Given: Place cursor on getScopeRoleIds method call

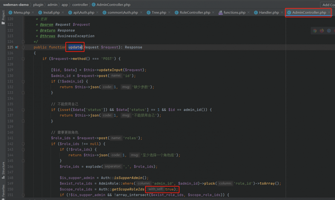Looking at the screenshot, I should (x=128, y=189).
